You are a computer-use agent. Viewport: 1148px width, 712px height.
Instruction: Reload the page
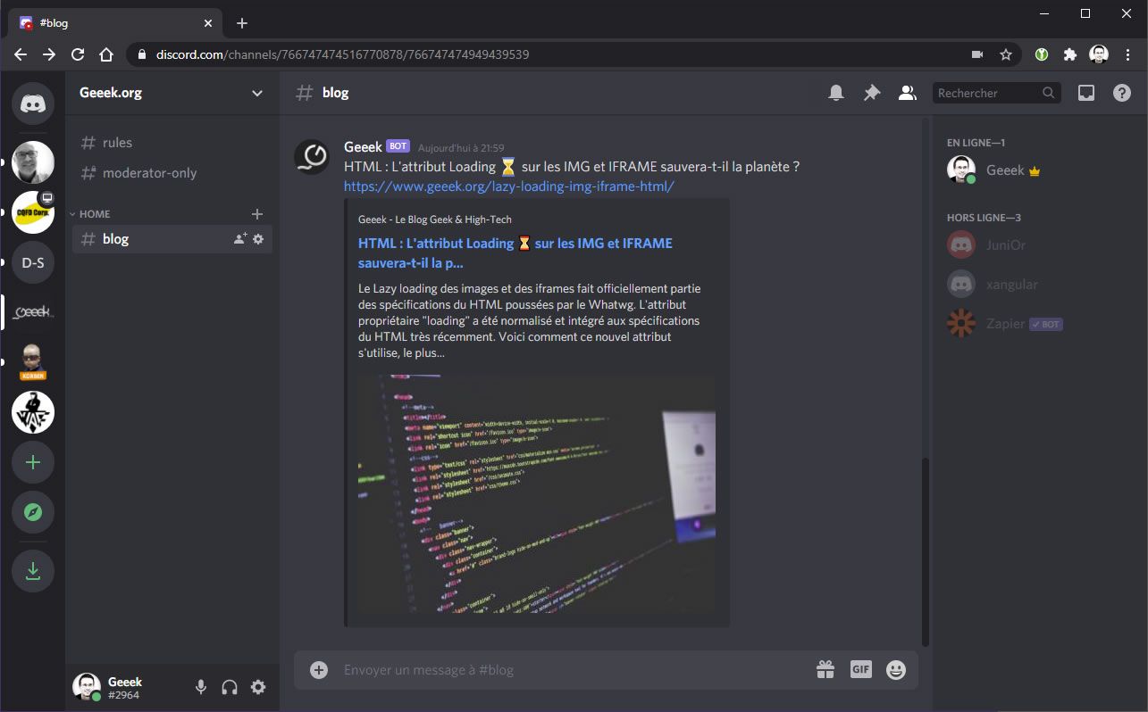point(78,54)
